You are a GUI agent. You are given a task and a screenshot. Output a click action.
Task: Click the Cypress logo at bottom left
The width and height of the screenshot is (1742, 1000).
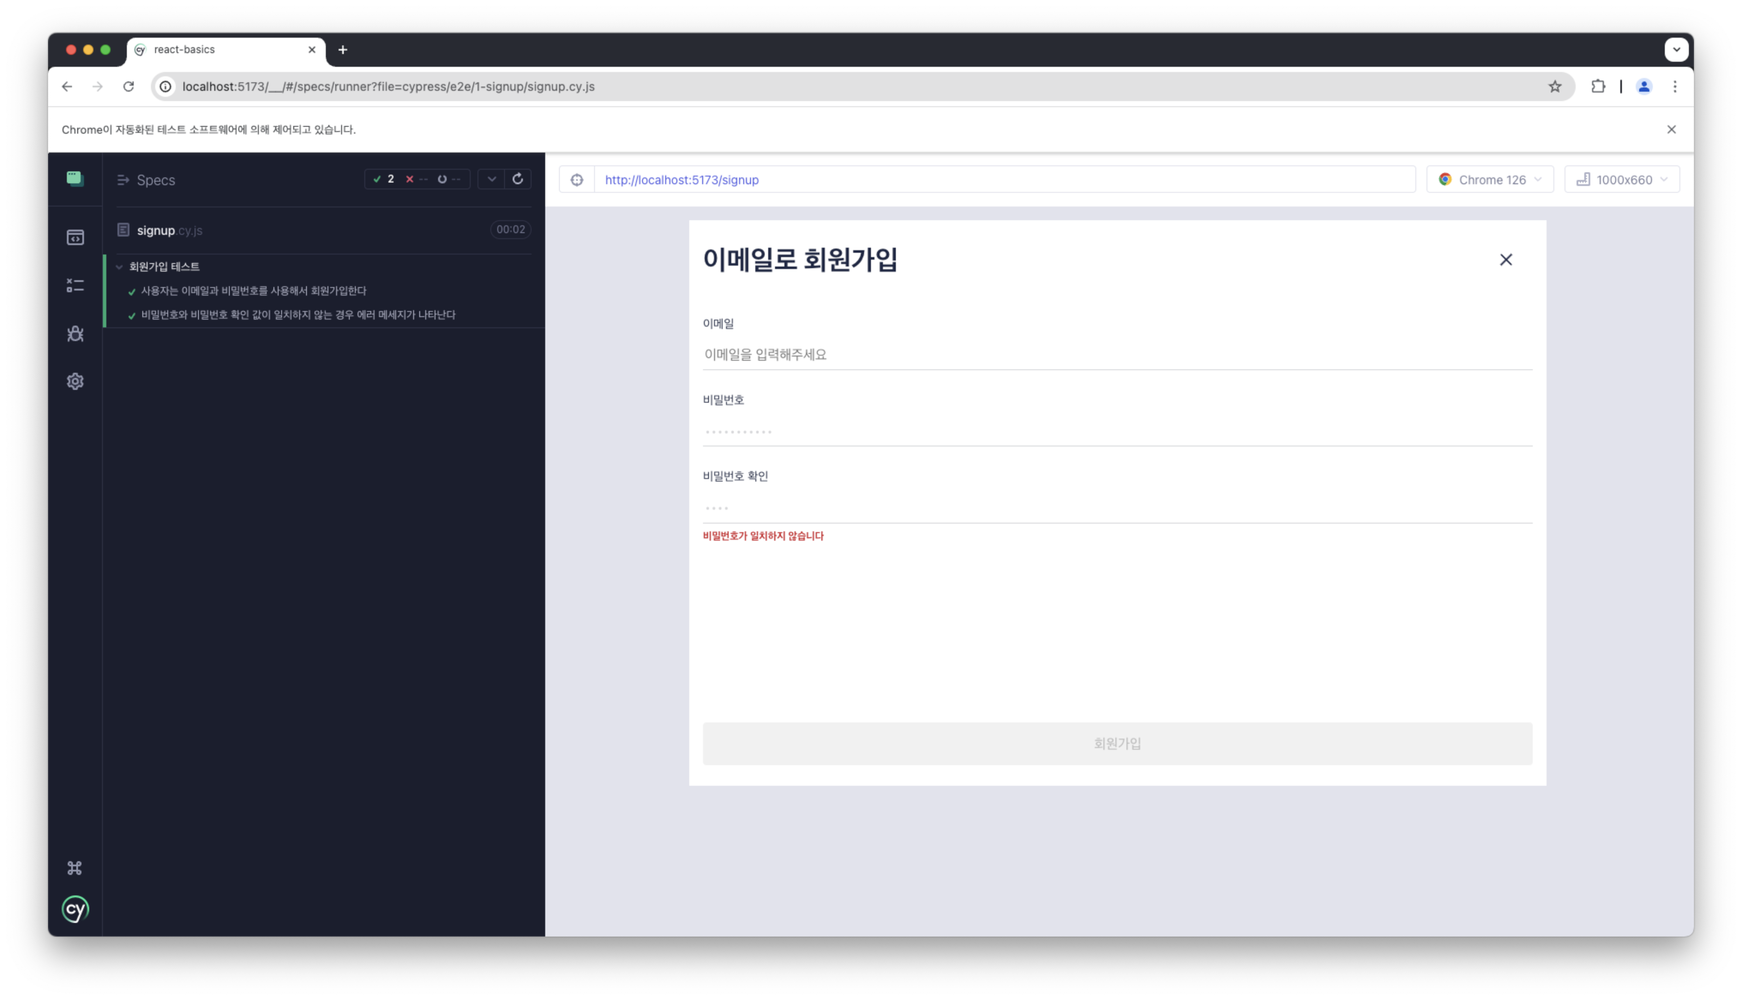click(75, 909)
